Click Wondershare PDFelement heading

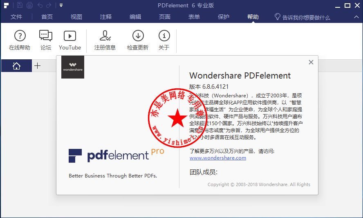[x=240, y=76]
